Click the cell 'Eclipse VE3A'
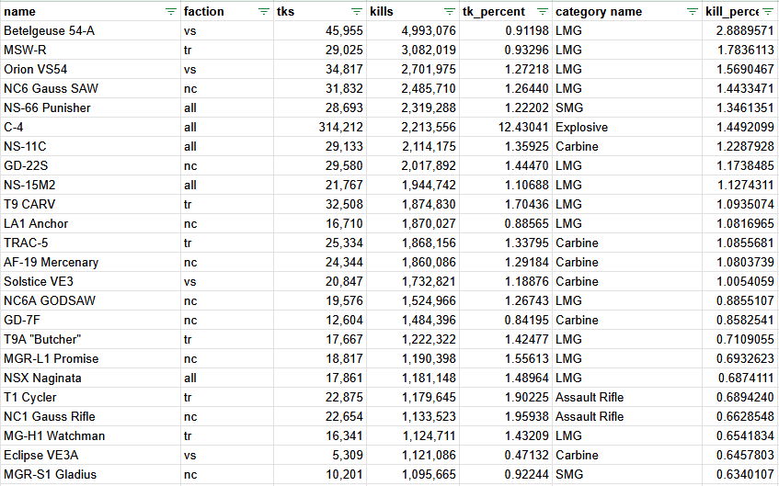 coord(90,456)
